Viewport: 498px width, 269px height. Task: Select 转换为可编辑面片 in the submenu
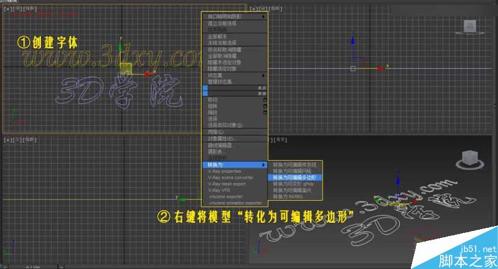tap(292, 191)
